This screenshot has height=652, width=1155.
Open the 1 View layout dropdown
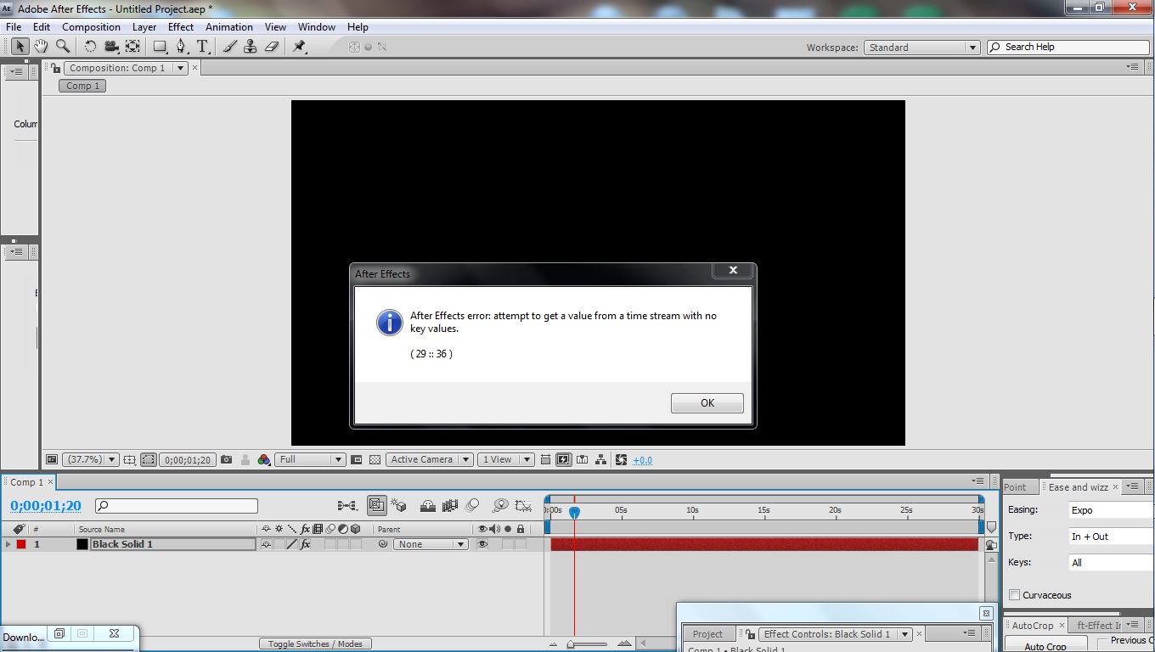[505, 459]
